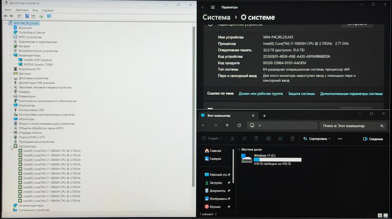The width and height of the screenshot is (392, 219).
Task: Refresh the Этот компьютер folder view
Action: click(x=239, y=125)
